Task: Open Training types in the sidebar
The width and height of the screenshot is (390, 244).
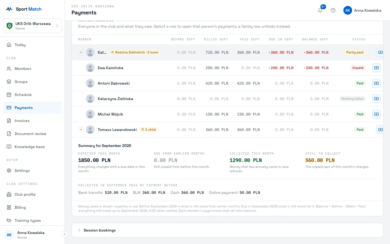Action: tap(32, 220)
